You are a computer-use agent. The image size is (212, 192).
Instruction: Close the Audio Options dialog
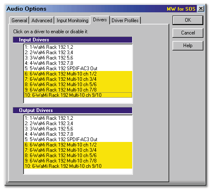pyautogui.click(x=201, y=9)
